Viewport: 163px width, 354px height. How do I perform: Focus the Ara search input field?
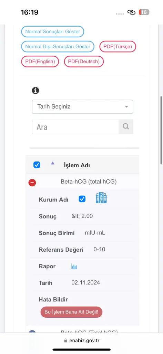click(75, 127)
